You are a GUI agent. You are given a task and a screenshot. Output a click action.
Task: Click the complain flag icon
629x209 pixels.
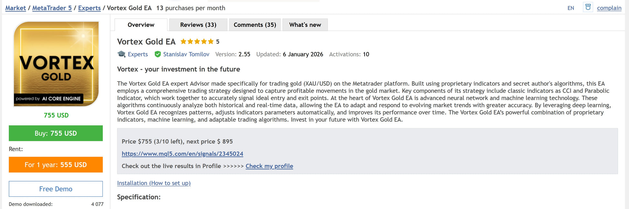(588, 7)
